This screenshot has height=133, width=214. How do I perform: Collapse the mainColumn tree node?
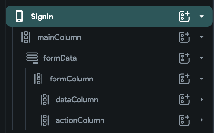[x=202, y=37]
